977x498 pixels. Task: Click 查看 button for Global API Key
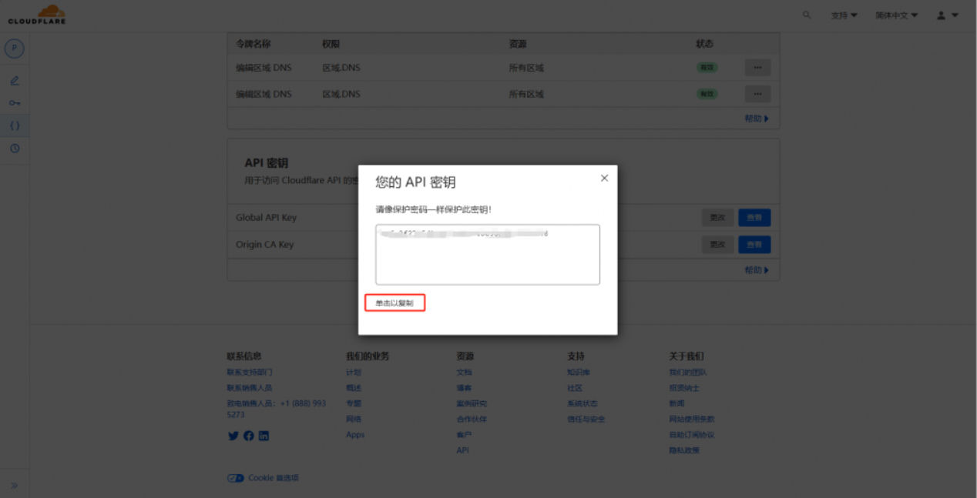(x=754, y=218)
